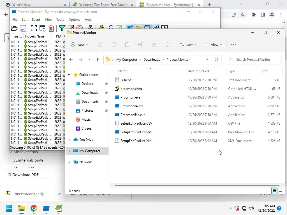Open the green funnel Filter icon in Process Monitor
Viewport: 287px width, 215px height.
pyautogui.click(x=62, y=28)
